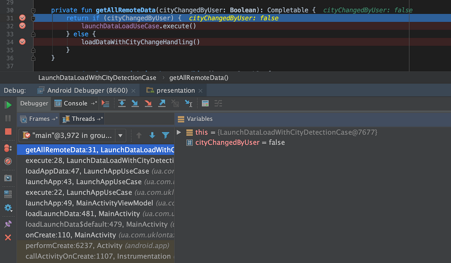Select launchApp:43 LaunchAppUseCase frame
This screenshot has height=263, width=451.
pyautogui.click(x=96, y=182)
